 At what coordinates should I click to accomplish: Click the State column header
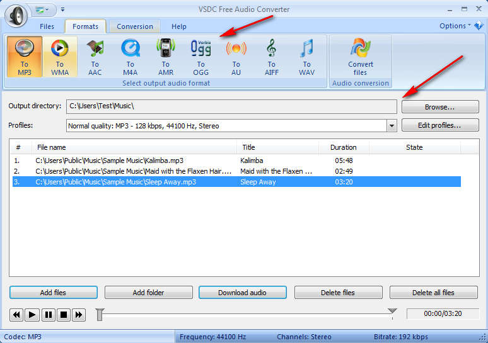pos(415,147)
